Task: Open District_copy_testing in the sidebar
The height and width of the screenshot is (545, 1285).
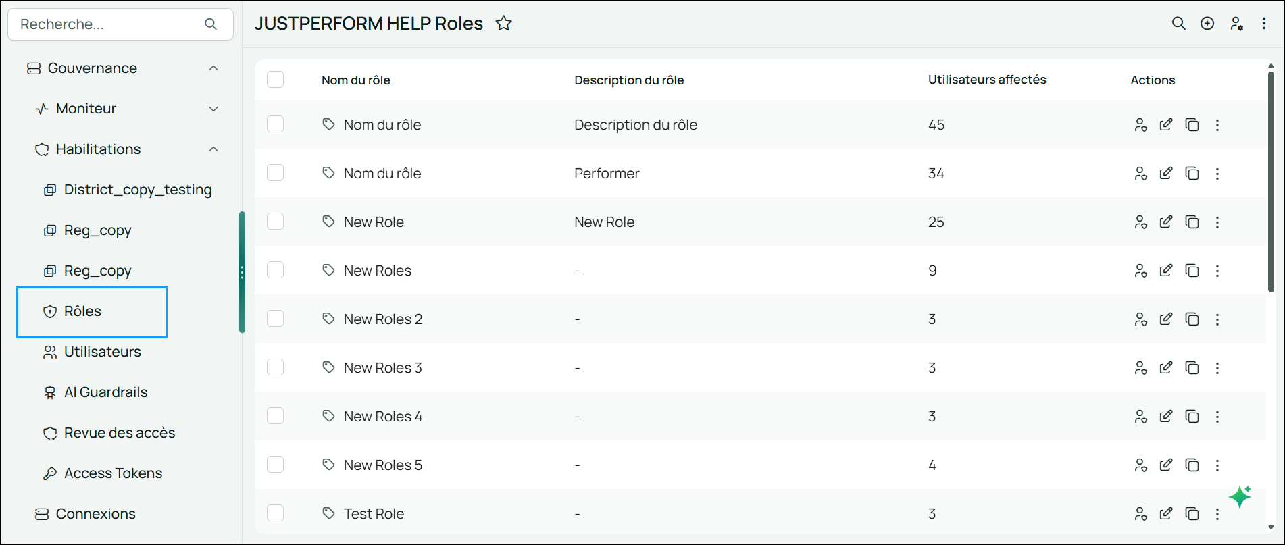Action: tap(138, 190)
